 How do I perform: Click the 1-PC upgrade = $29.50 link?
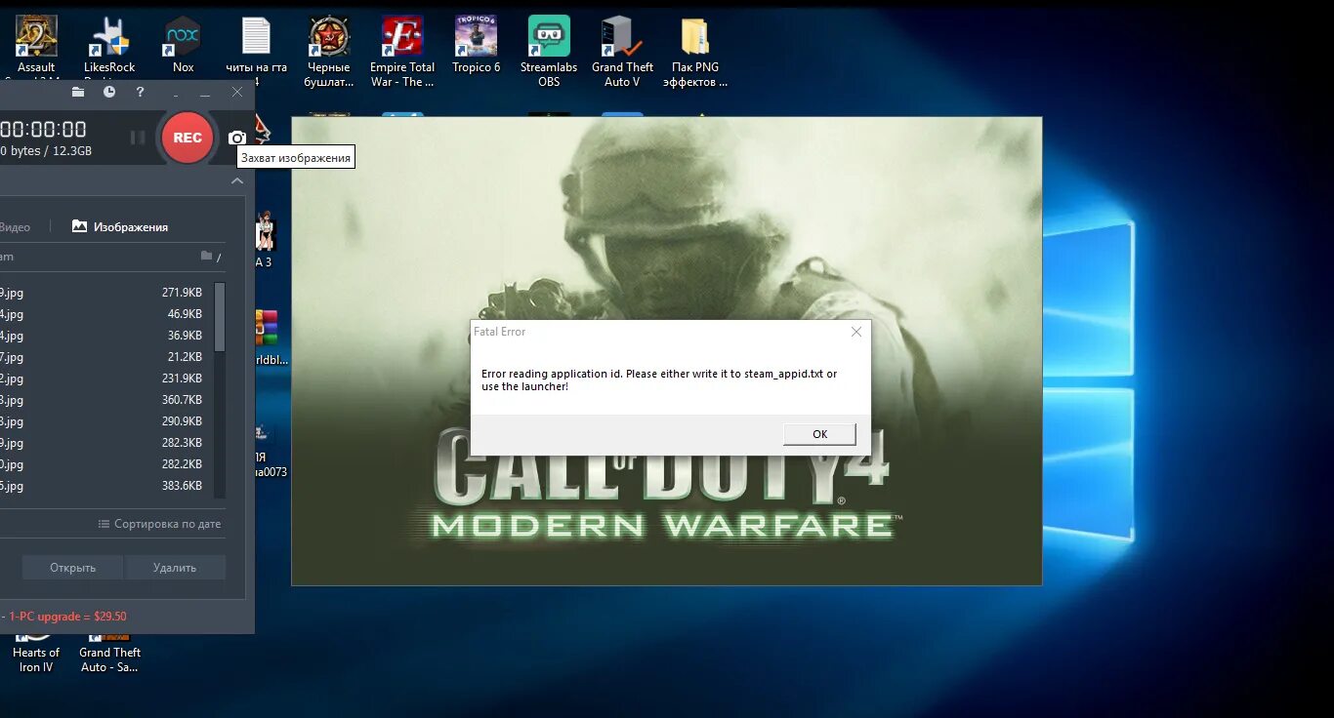point(67,617)
